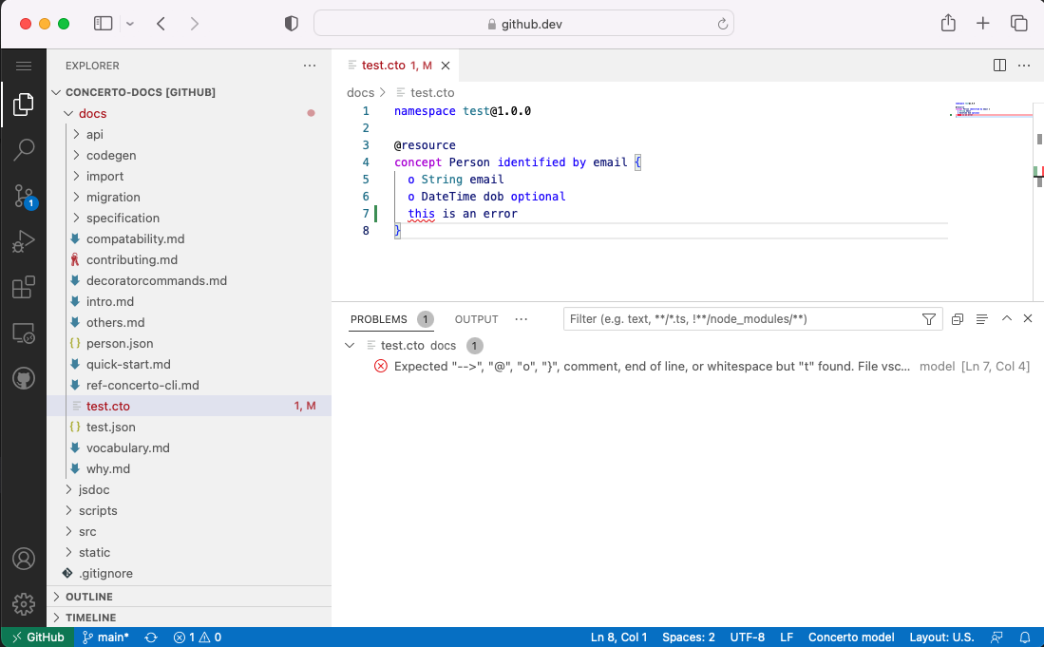The height and width of the screenshot is (647, 1044).
Task: Open the Remote Explorer
Action: coord(24,330)
